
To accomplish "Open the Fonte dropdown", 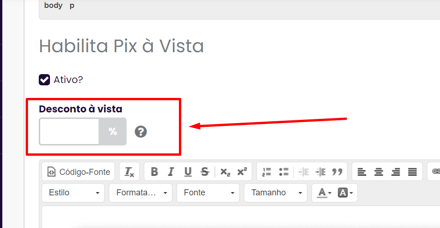I will (208, 193).
